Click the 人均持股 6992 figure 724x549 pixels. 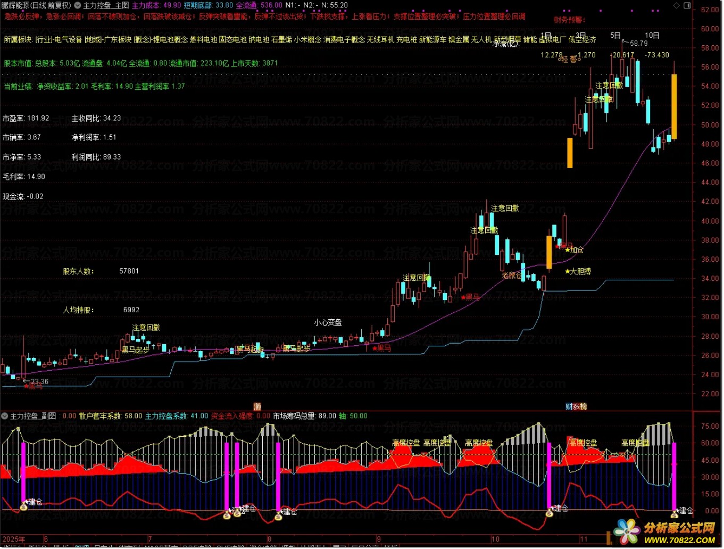[131, 310]
